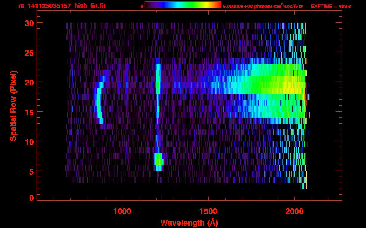The image size is (366, 228).
Task: Click the Spatial Row (Pixel) axis title
Action: point(13,105)
